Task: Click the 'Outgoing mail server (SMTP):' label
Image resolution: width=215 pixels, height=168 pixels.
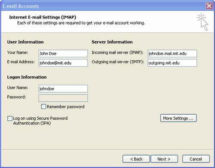Action: [x=118, y=62]
